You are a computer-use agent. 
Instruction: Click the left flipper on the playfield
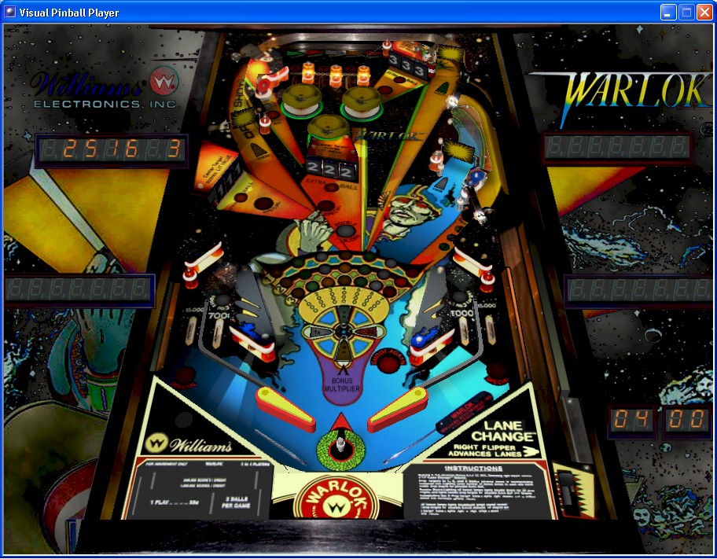(285, 409)
